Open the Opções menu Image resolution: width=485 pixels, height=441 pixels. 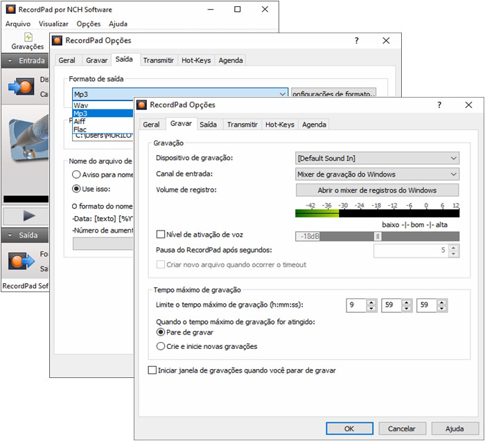click(x=89, y=24)
